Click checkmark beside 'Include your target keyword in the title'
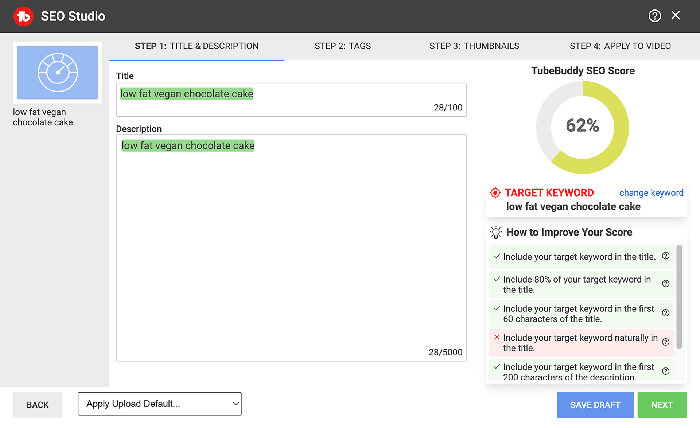Viewport: 700px width, 428px height. click(x=497, y=256)
